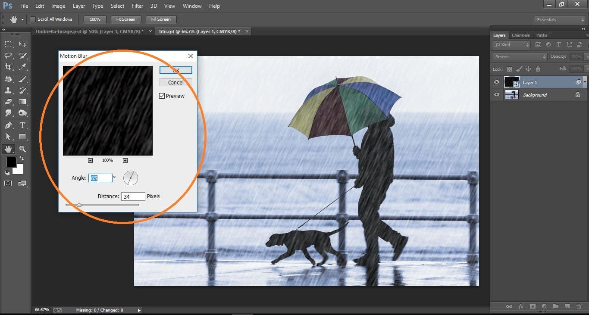The height and width of the screenshot is (315, 589).
Task: Pick the Eyedropper tool
Action: tap(22, 67)
